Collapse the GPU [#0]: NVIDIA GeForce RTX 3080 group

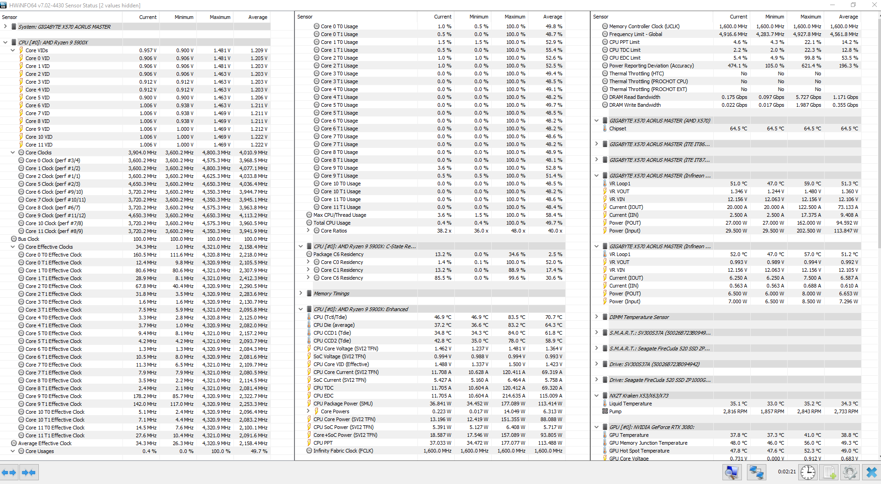596,427
